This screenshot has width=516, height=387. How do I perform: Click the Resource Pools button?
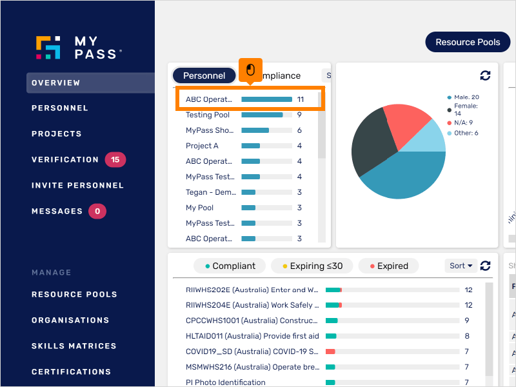point(468,41)
